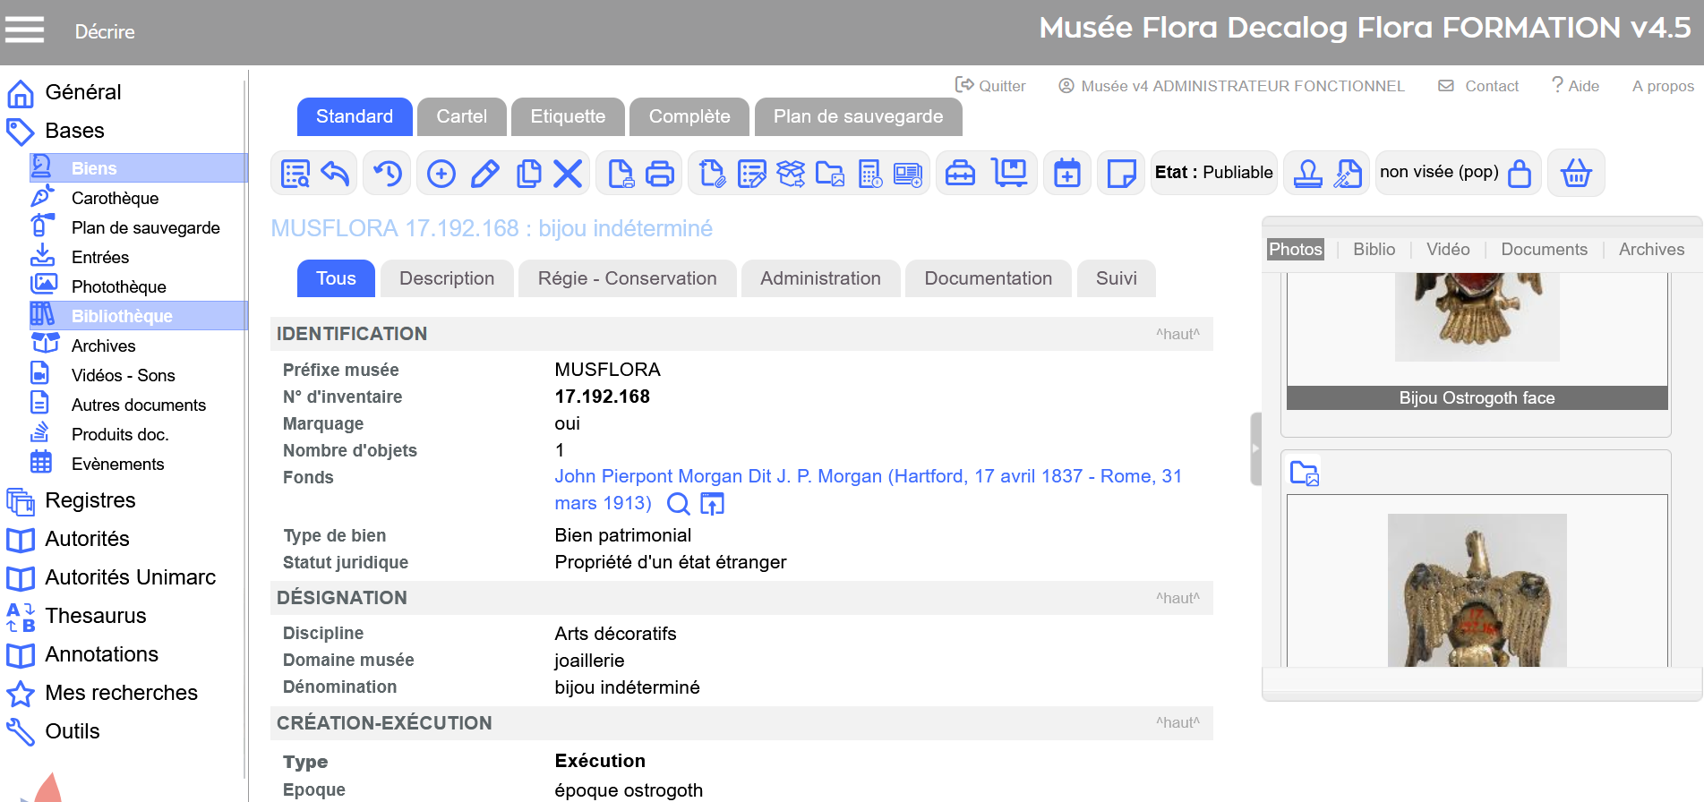Select the Cartel view tab
The height and width of the screenshot is (802, 1704).
[x=461, y=116]
